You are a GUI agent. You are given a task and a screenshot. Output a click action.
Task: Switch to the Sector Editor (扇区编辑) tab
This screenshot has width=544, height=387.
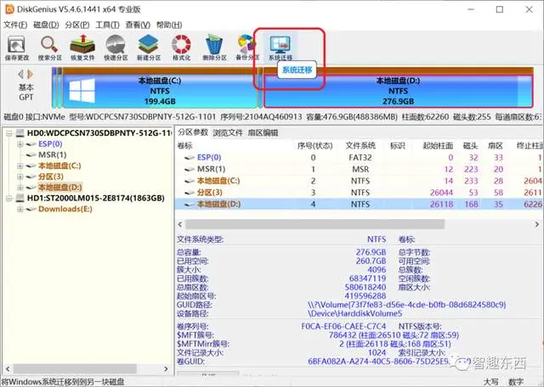(x=263, y=132)
